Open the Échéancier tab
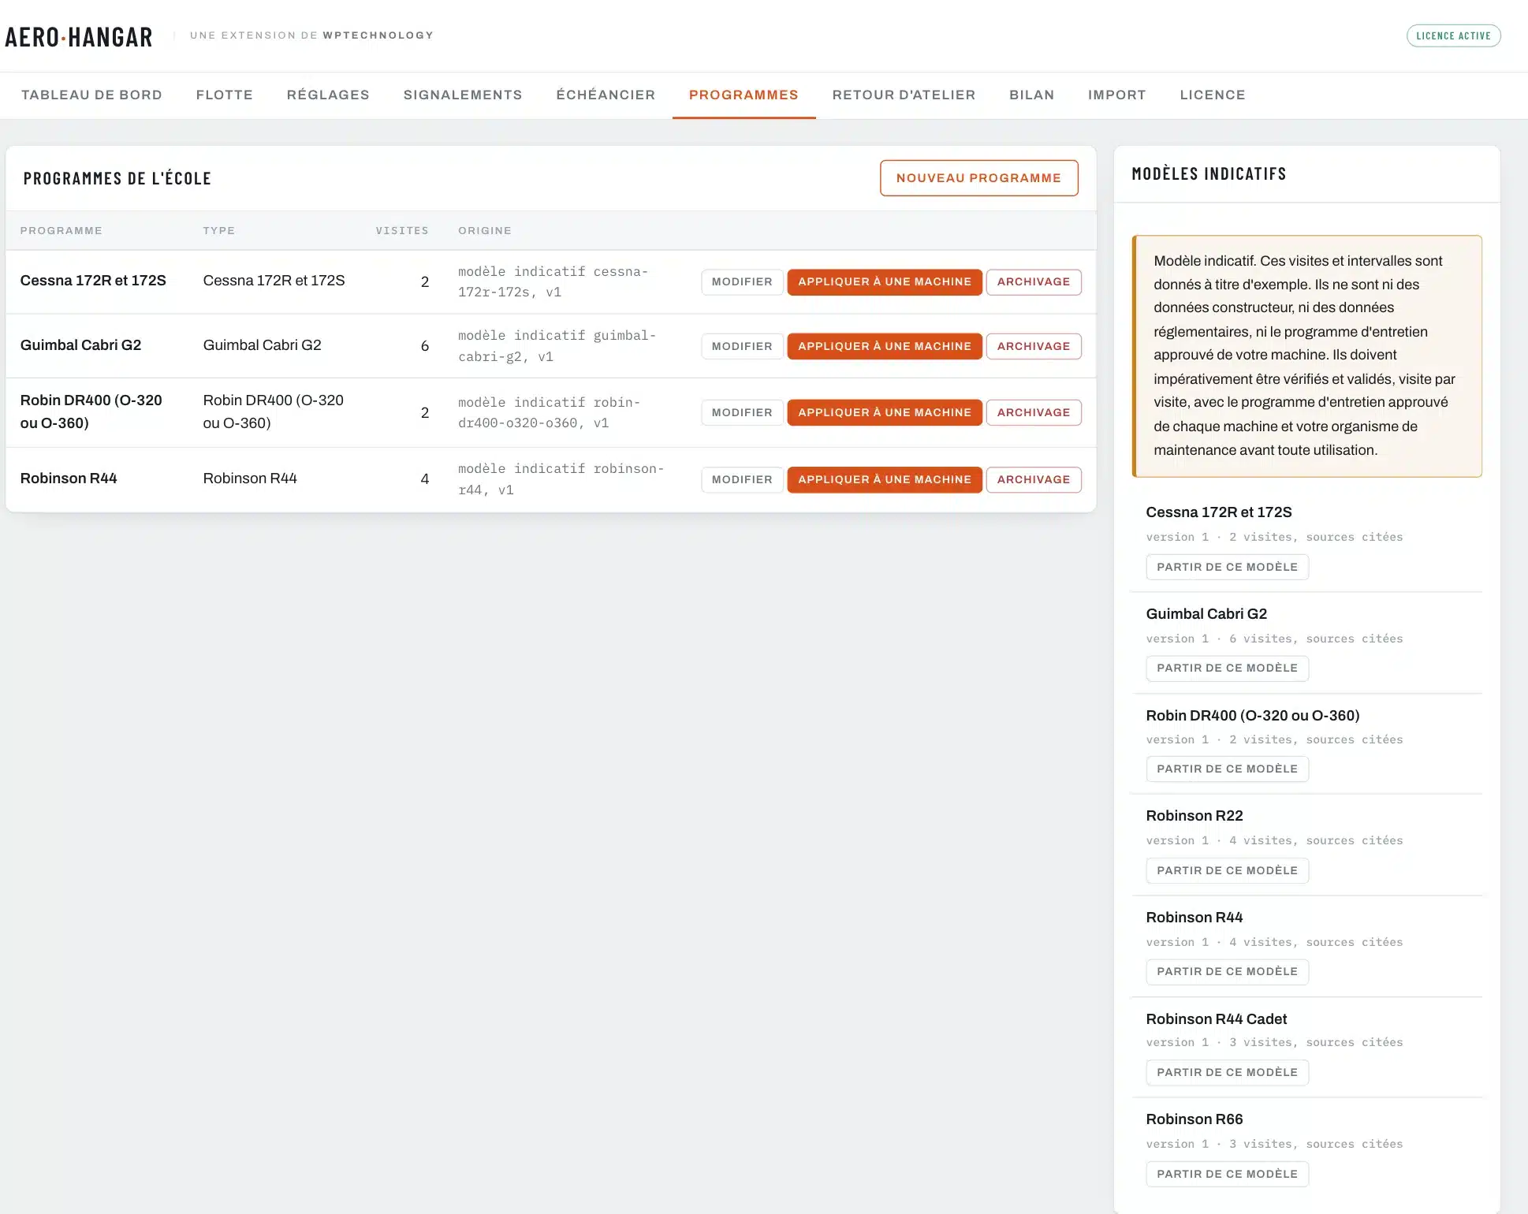 pyautogui.click(x=606, y=95)
